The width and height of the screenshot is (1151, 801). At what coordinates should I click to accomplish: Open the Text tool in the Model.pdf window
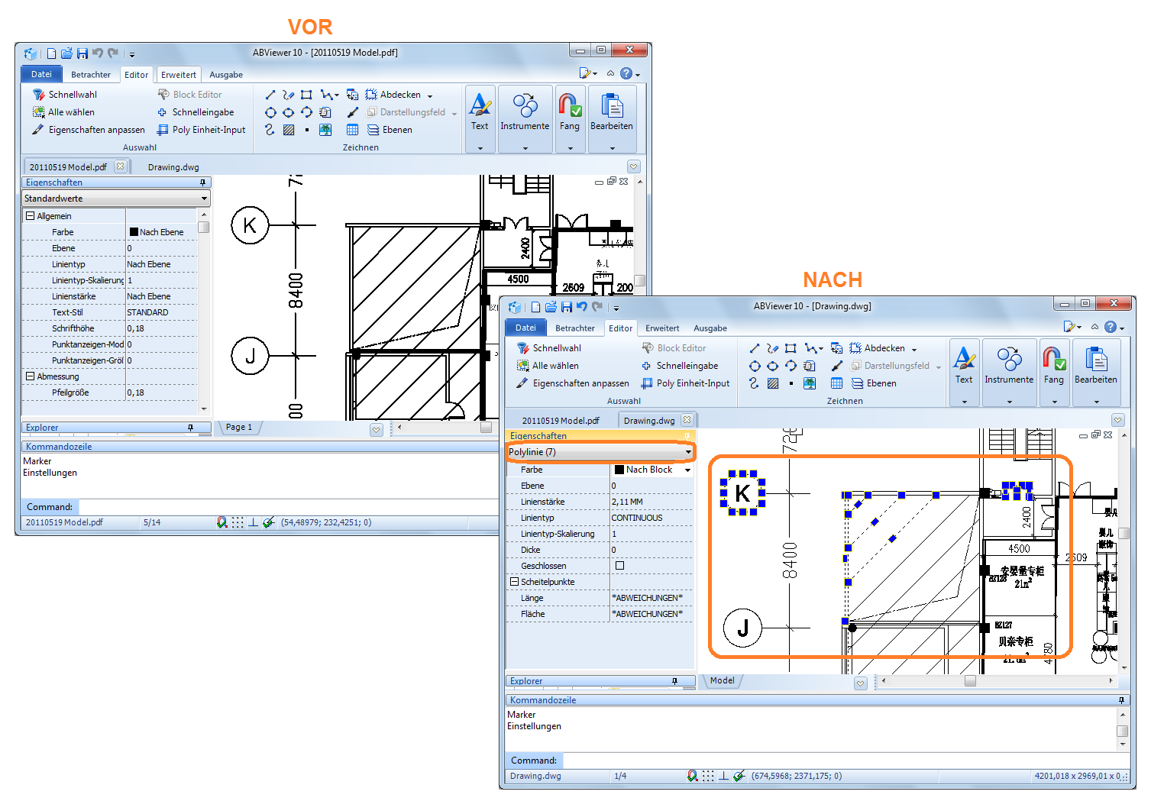[480, 112]
